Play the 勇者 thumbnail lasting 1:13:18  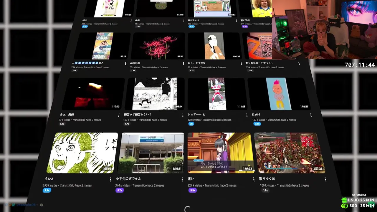tap(161, 8)
